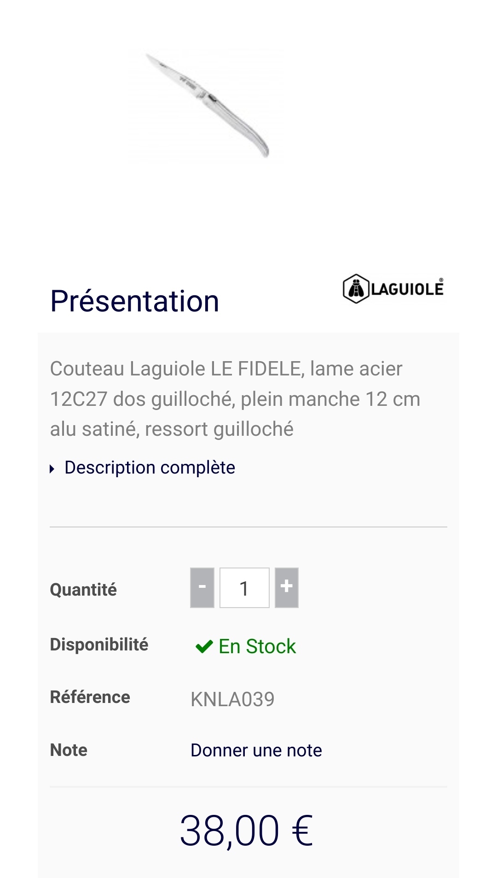Select the reference code KNLA039
The image size is (497, 878).
tap(232, 699)
